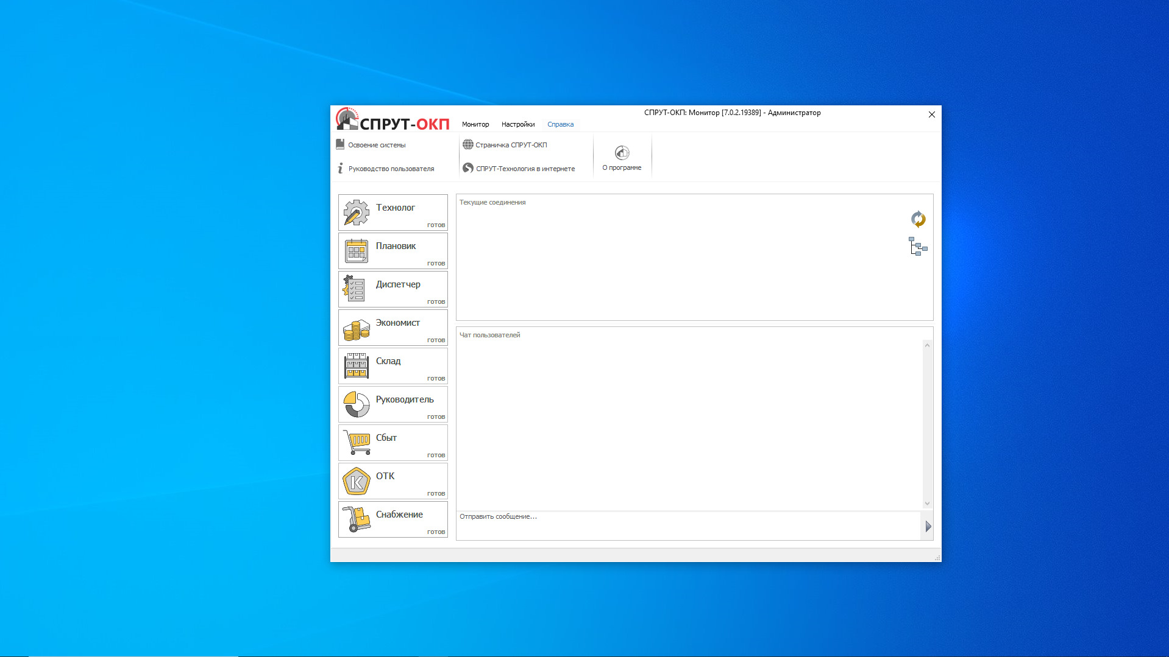Open the Экономист coins module
The height and width of the screenshot is (657, 1169).
393,328
